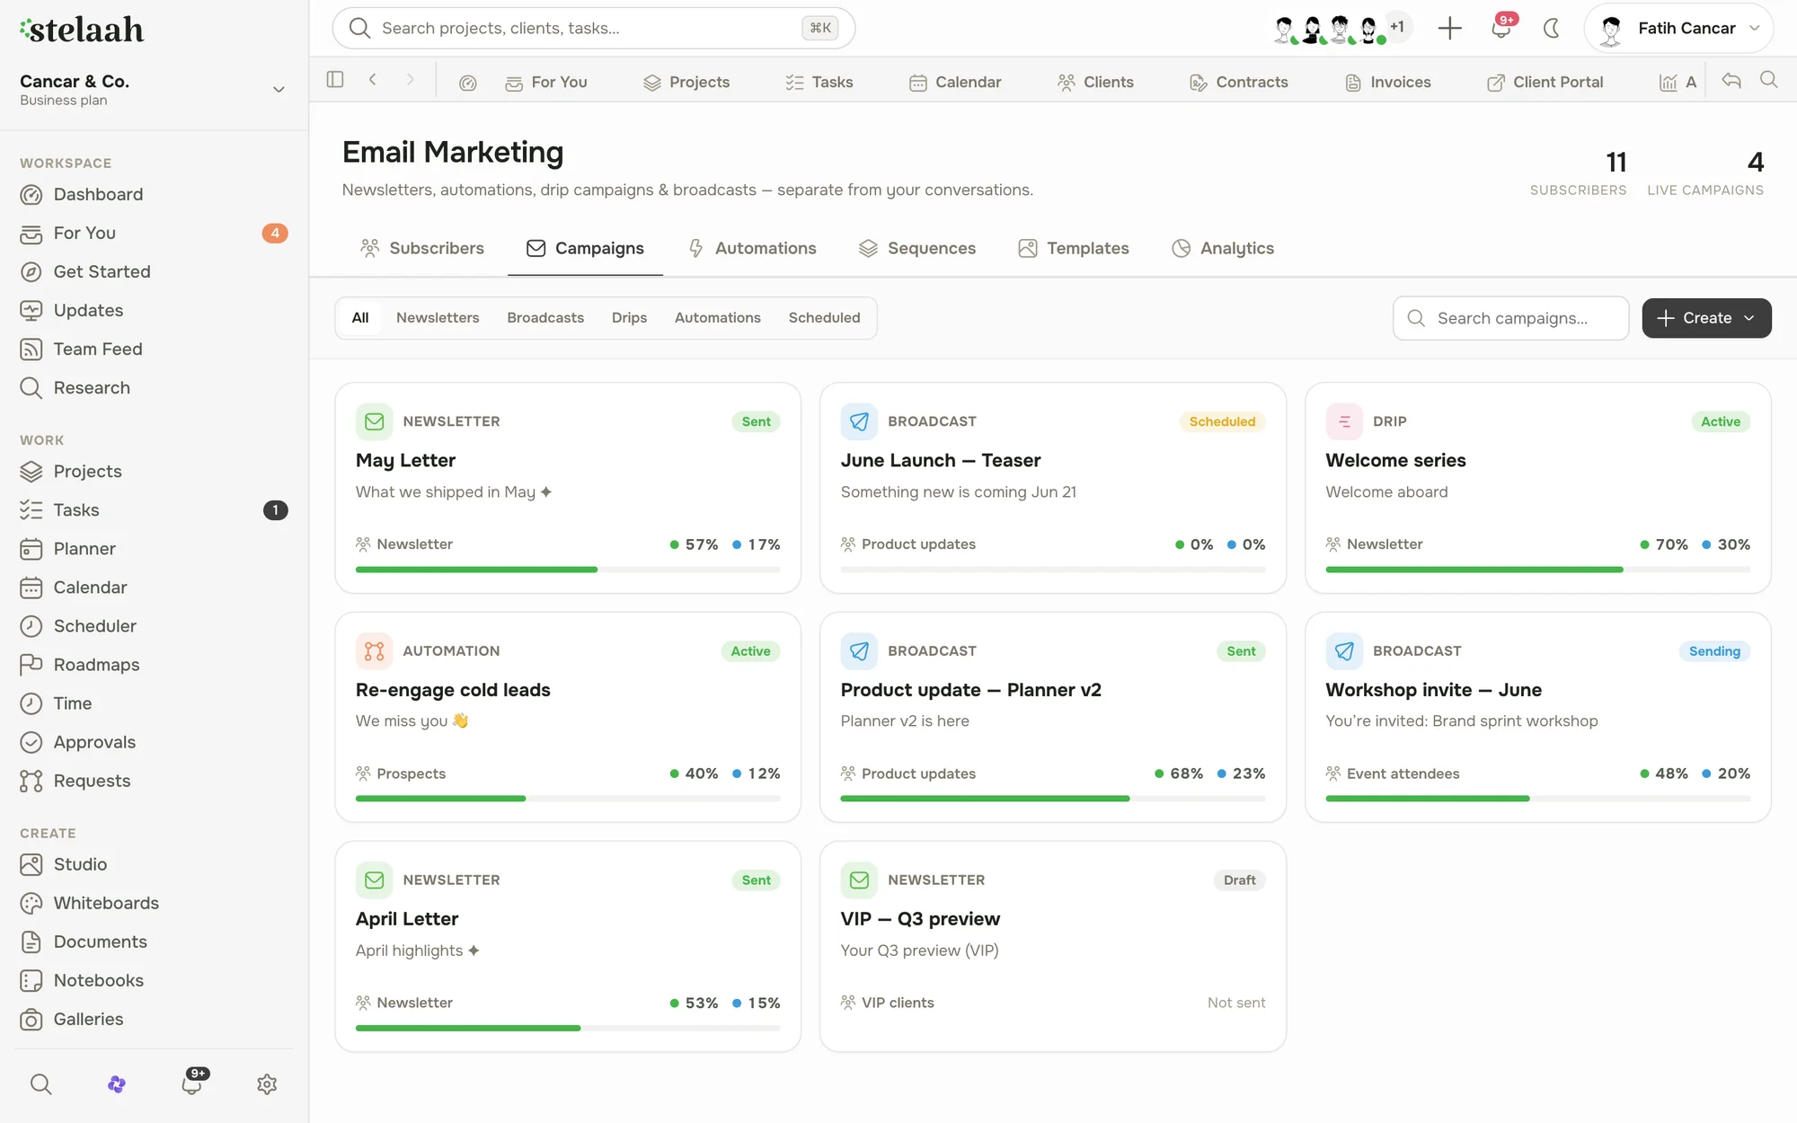The image size is (1797, 1123).
Task: Expand the Cancar & Co. workspace switcher
Action: [x=153, y=90]
